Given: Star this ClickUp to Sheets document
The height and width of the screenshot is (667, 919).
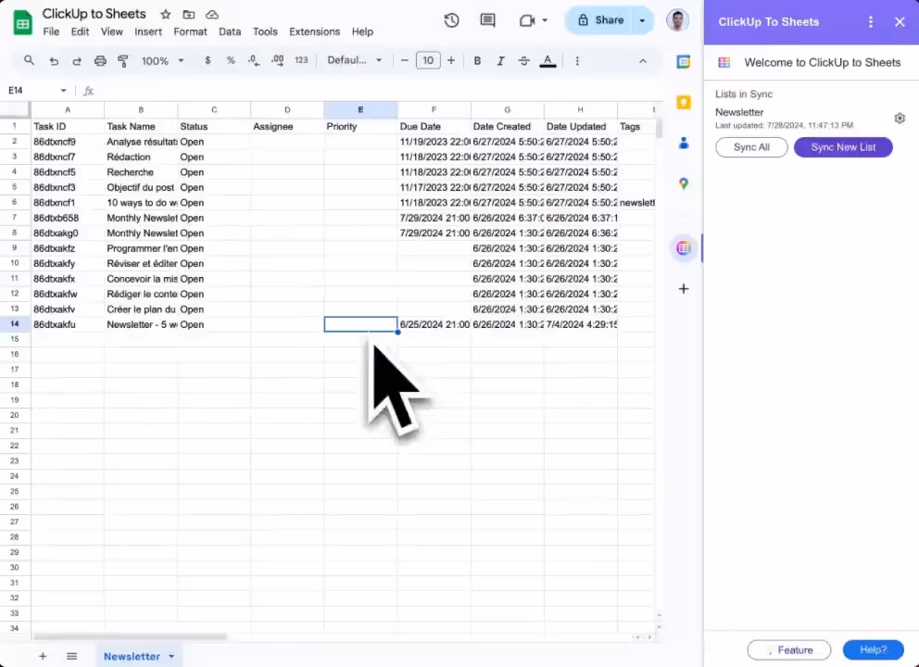Looking at the screenshot, I should 166,15.
